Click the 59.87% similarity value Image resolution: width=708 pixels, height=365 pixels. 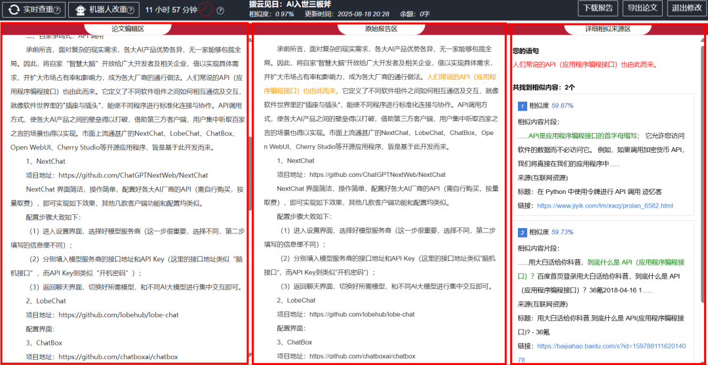562,106
